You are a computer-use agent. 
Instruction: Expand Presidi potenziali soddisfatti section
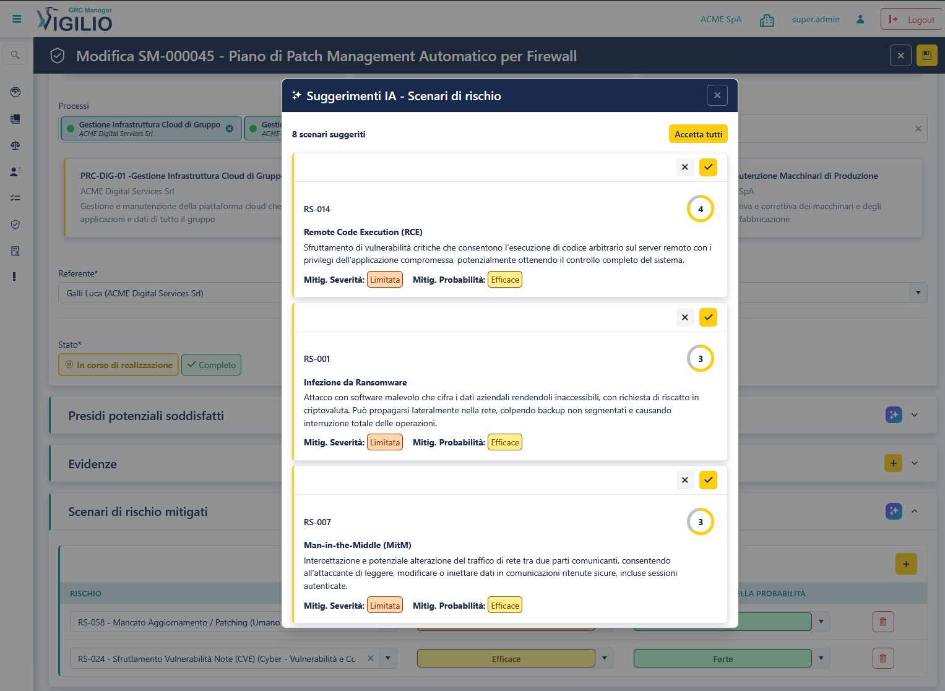click(x=915, y=415)
